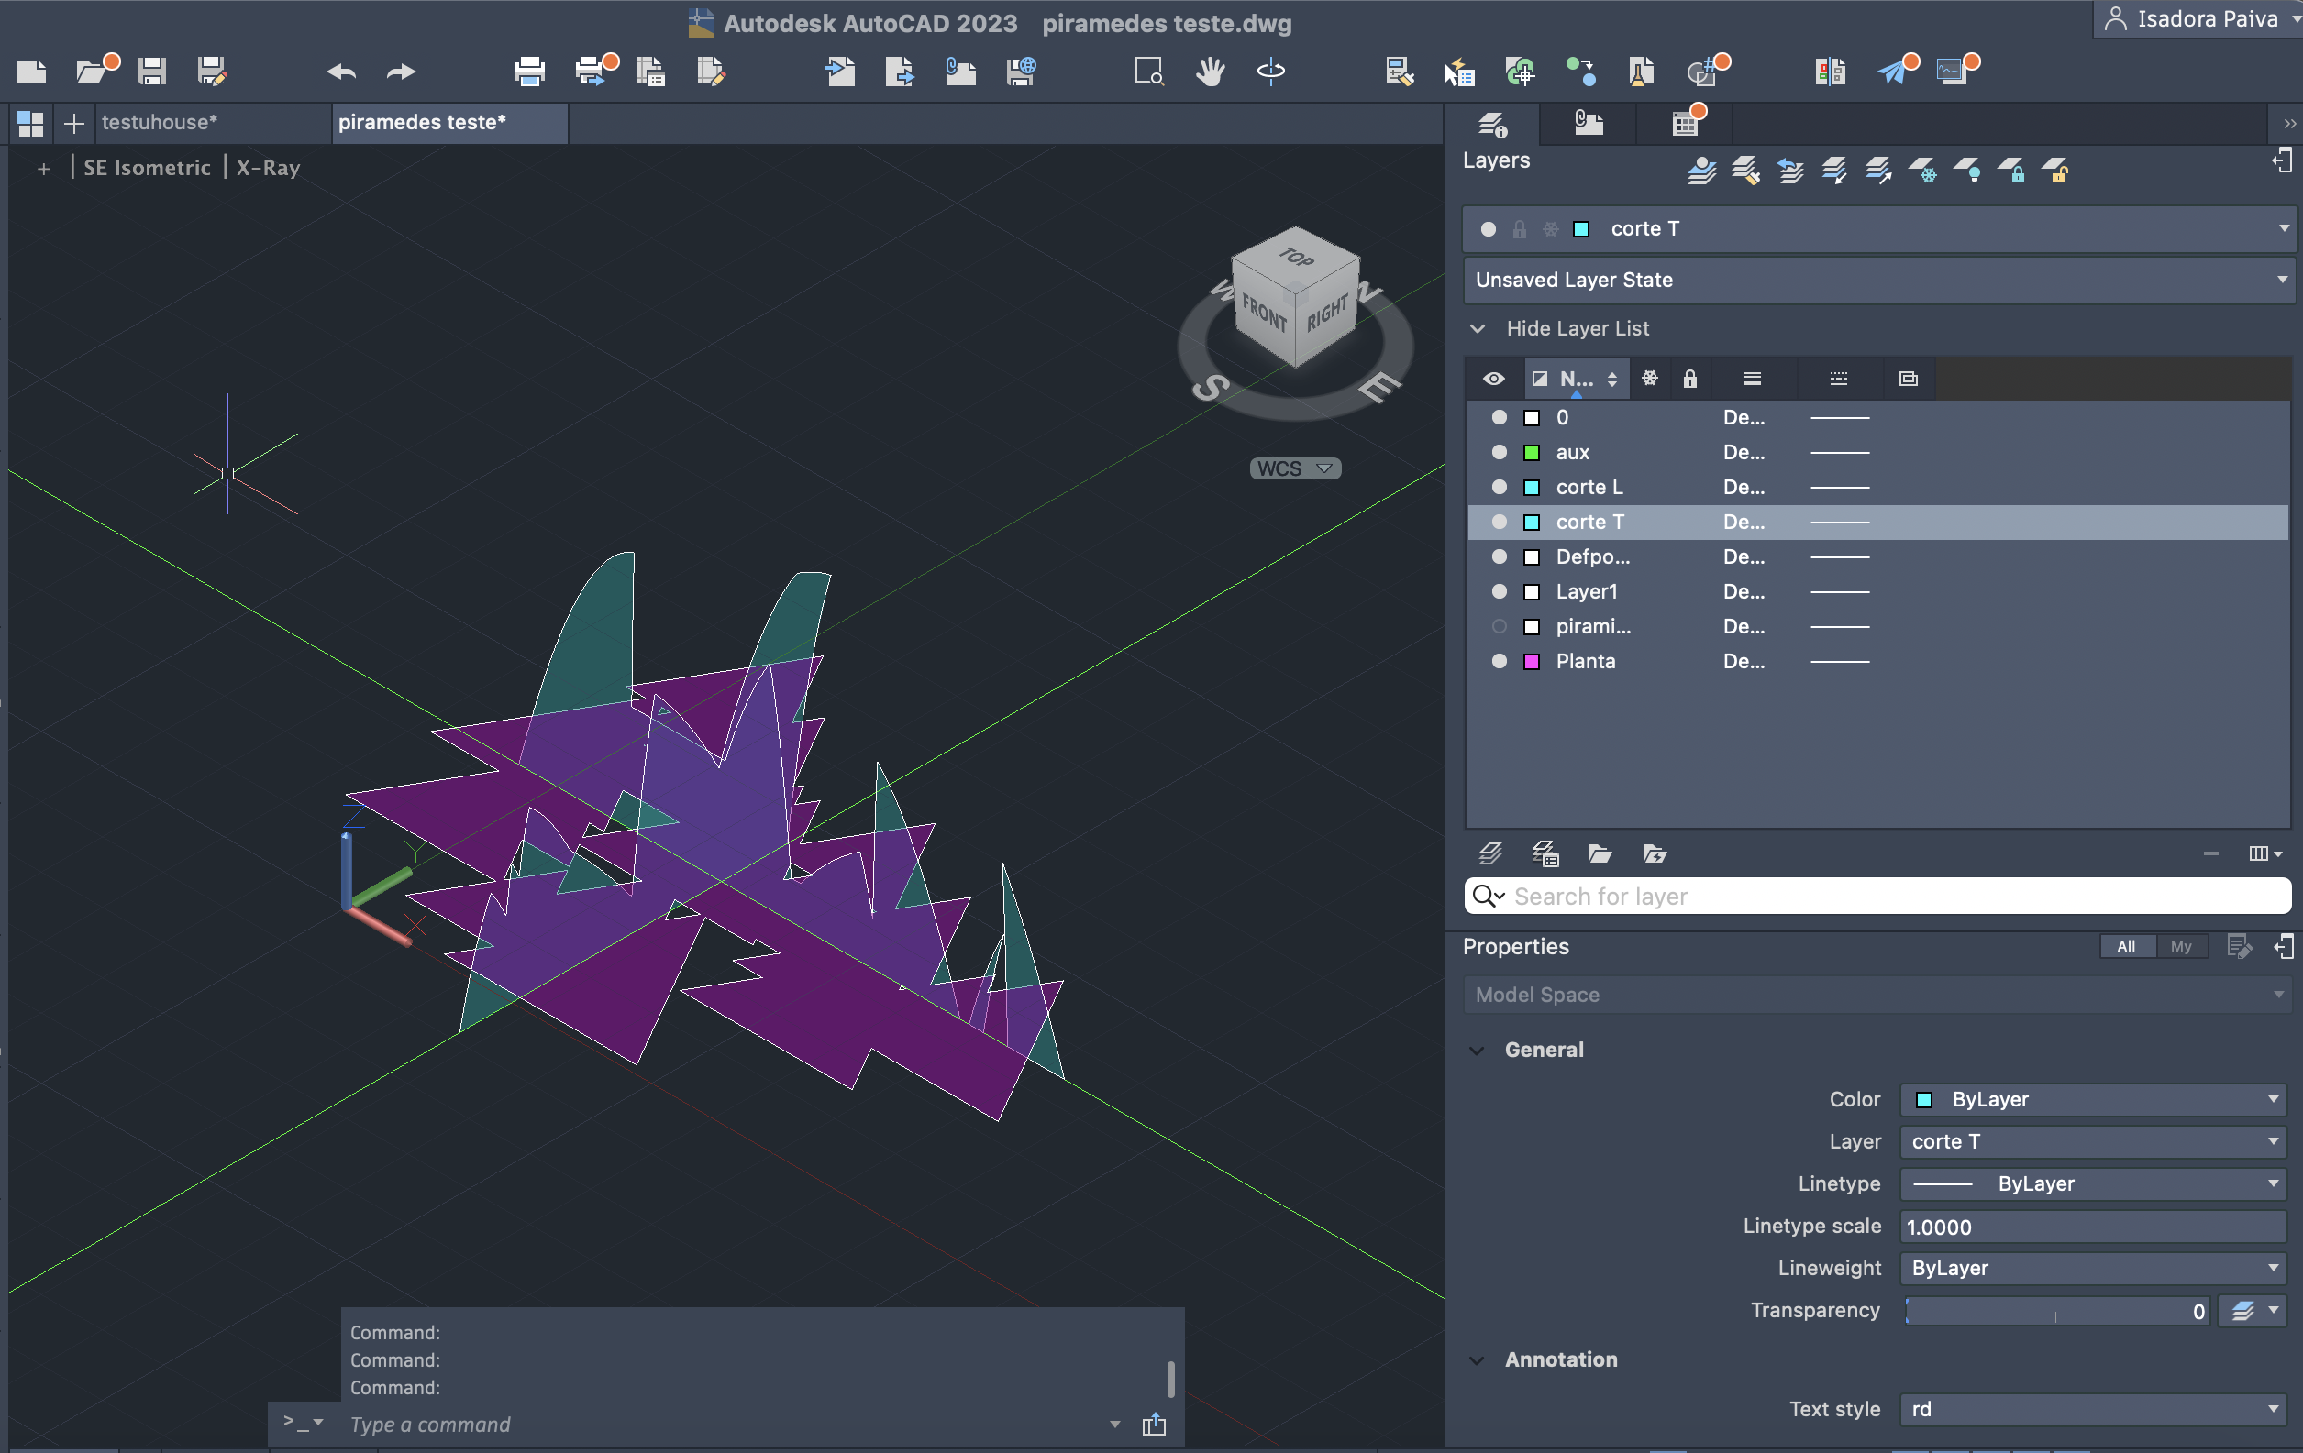Click the Save icon in toolbar
Viewport: 2303px width, 1453px height.
[x=152, y=71]
